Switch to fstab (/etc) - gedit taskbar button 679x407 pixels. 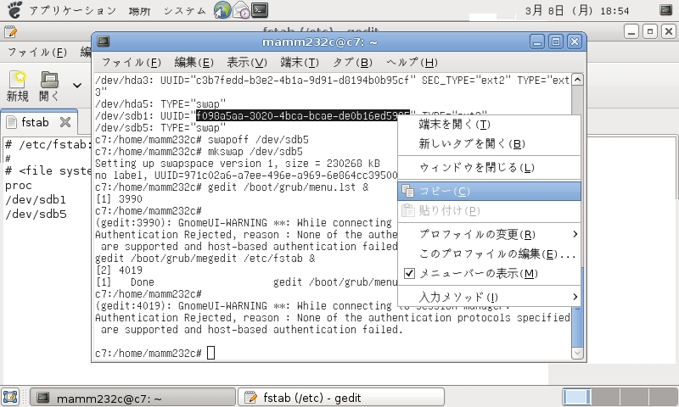pos(341,398)
